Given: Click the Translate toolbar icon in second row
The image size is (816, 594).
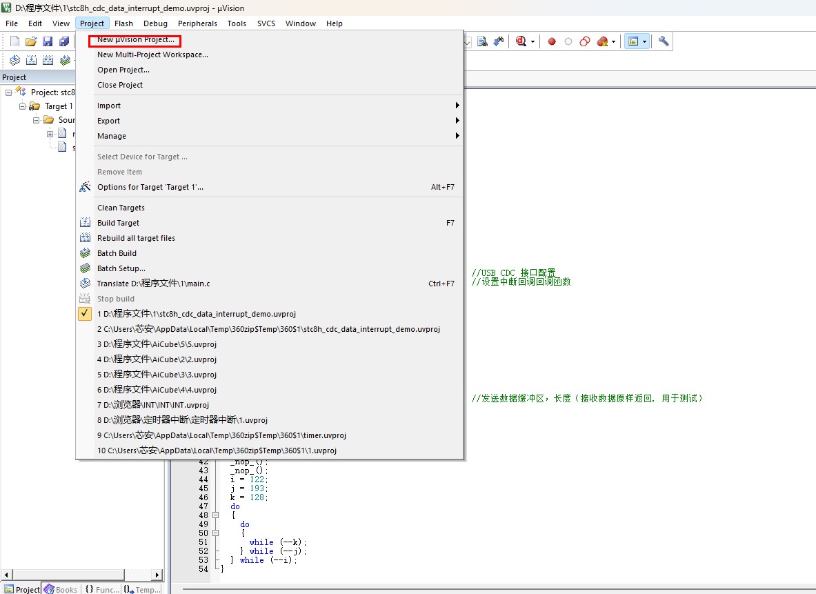Looking at the screenshot, I should tap(15, 60).
